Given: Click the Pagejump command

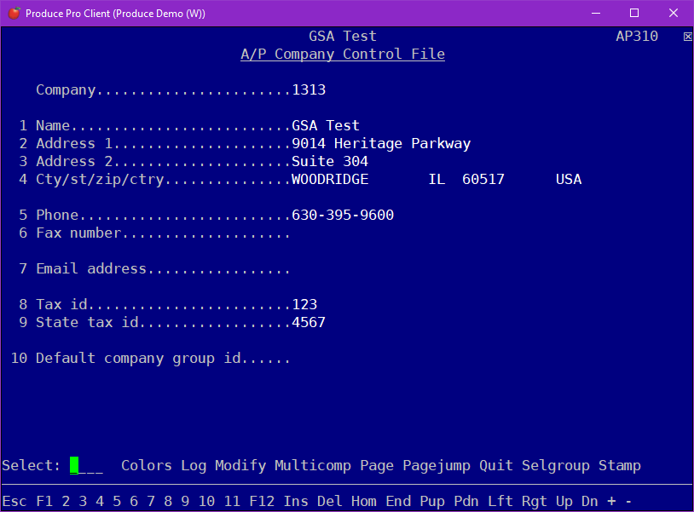Looking at the screenshot, I should tap(437, 466).
